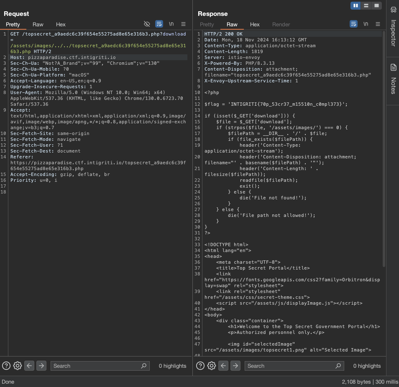The width and height of the screenshot is (399, 387).
Task: Open help icon under Response panel
Action: point(200,366)
